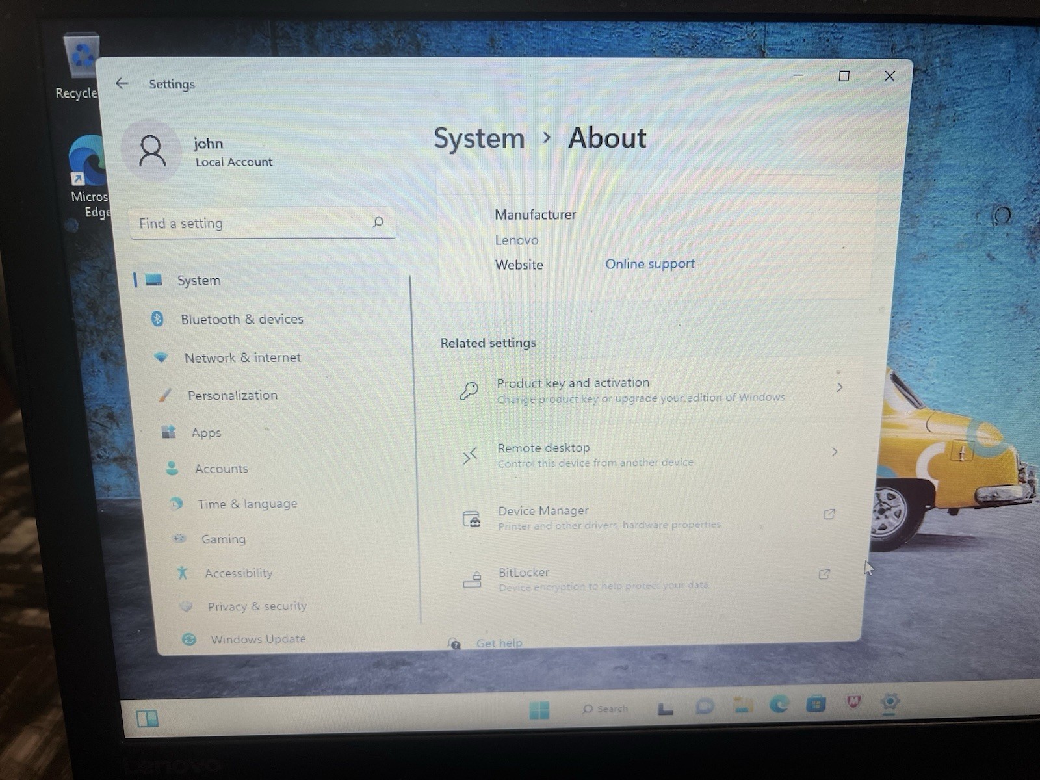Maximize the Settings window
This screenshot has width=1040, height=780.
(844, 76)
